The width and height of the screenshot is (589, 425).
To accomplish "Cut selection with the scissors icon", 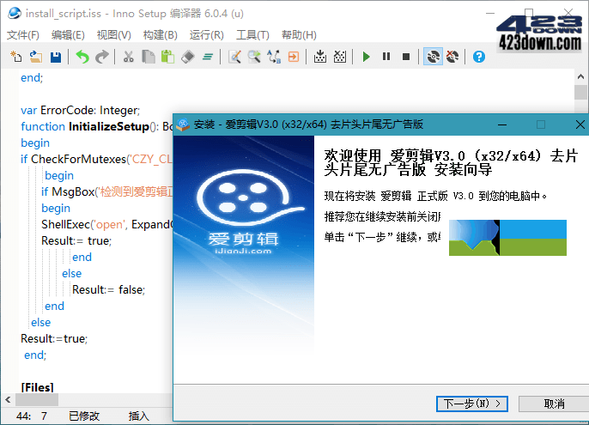I will [x=129, y=57].
